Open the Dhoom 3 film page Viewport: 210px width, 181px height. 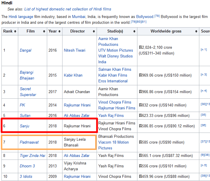click(27, 166)
